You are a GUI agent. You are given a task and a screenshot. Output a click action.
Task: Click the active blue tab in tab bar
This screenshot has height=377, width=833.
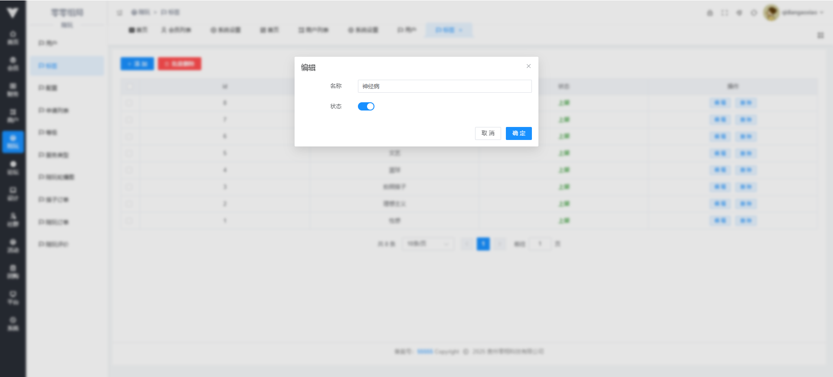pyautogui.click(x=449, y=30)
